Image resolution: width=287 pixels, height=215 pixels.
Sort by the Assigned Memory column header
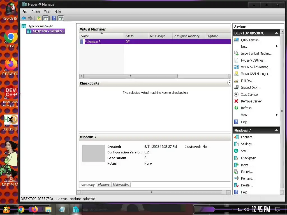coord(189,36)
